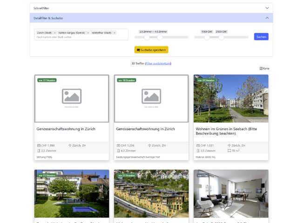Click the minimum rooms slider handle

(147, 37)
